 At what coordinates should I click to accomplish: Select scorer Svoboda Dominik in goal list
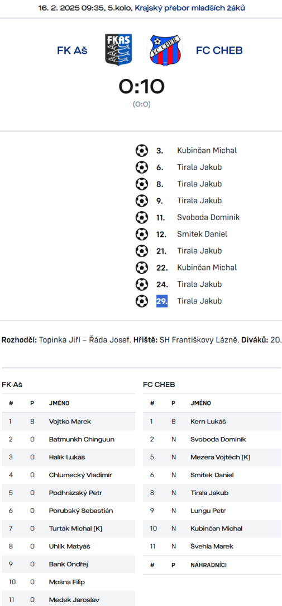208,217
